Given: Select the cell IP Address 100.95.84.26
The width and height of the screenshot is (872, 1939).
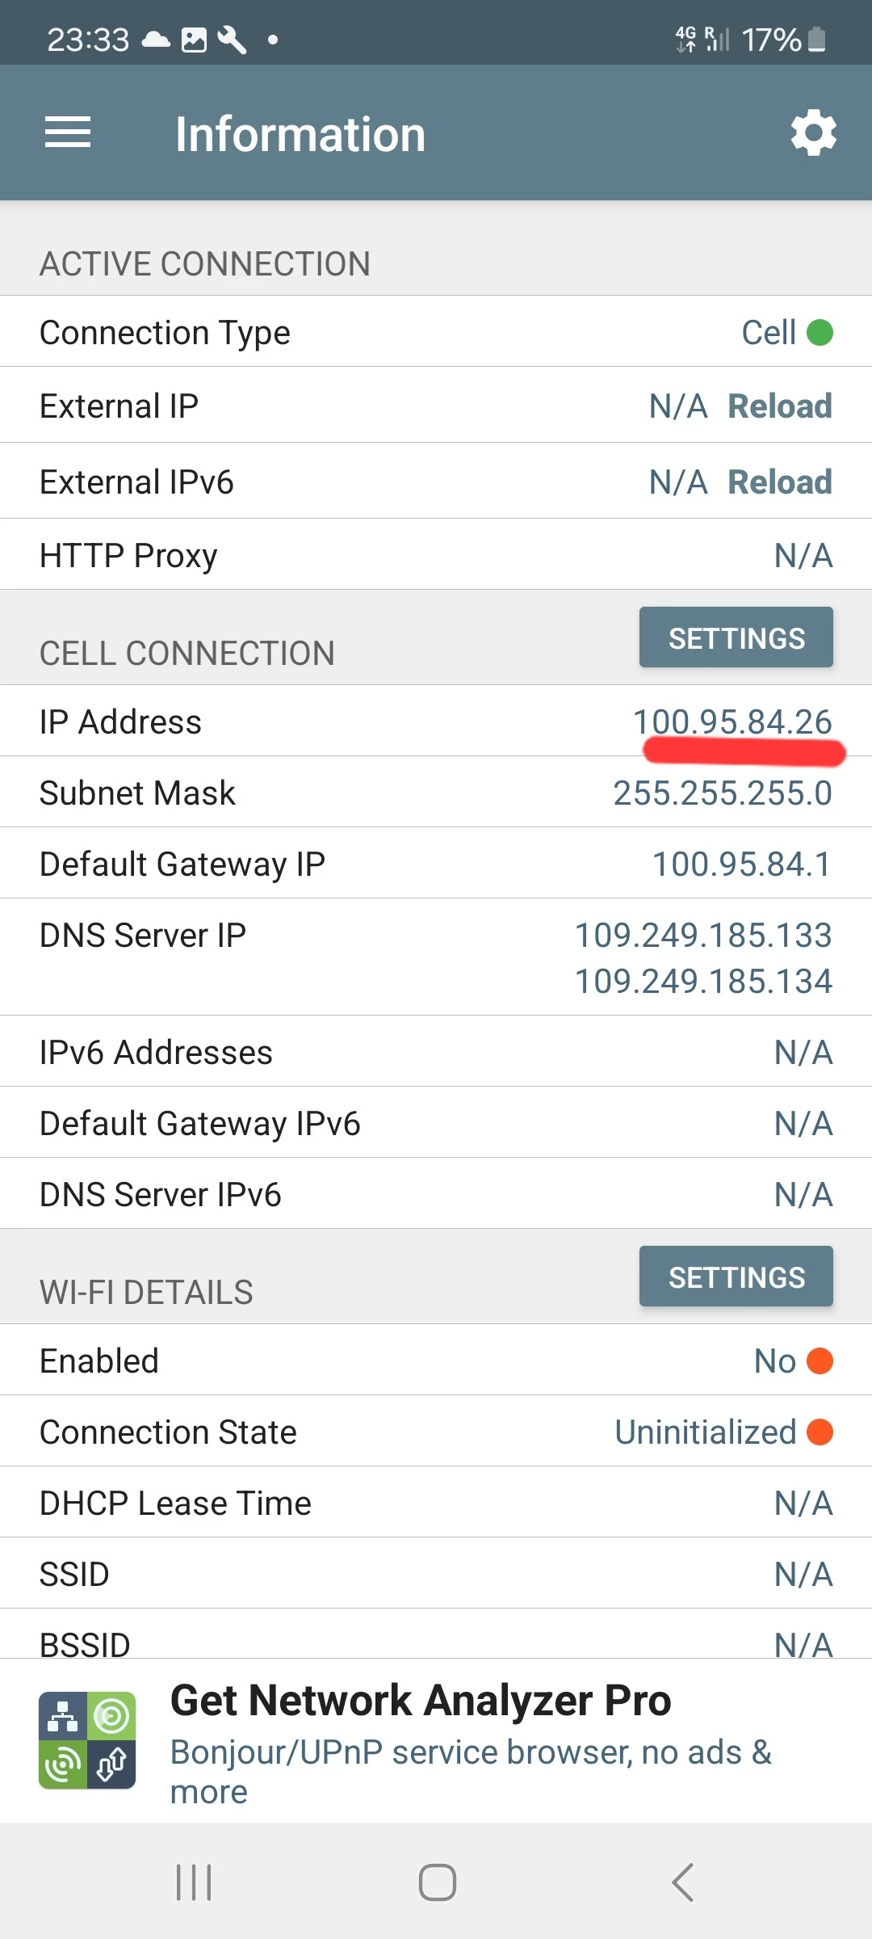Looking at the screenshot, I should pyautogui.click(x=732, y=721).
